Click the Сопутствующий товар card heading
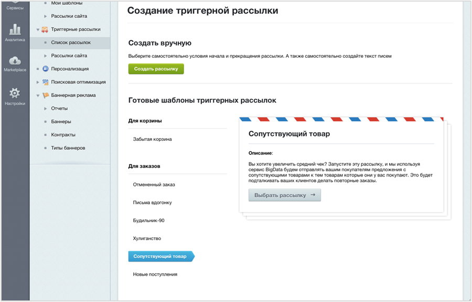The height and width of the screenshot is (302, 472). pos(289,134)
